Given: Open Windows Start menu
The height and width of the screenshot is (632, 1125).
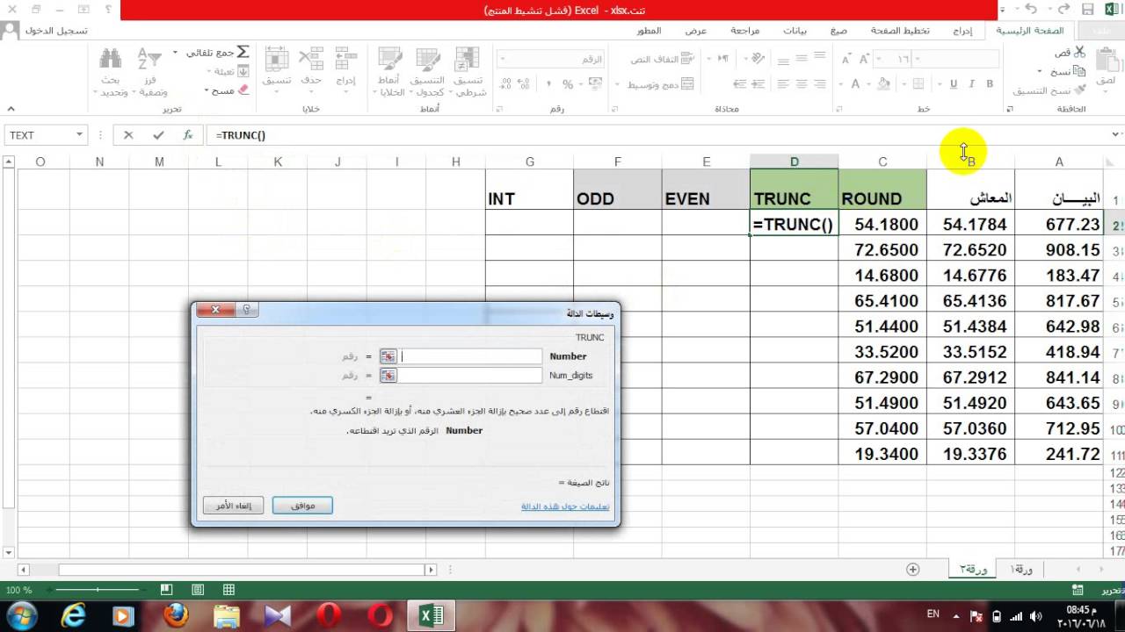Looking at the screenshot, I should [21, 614].
